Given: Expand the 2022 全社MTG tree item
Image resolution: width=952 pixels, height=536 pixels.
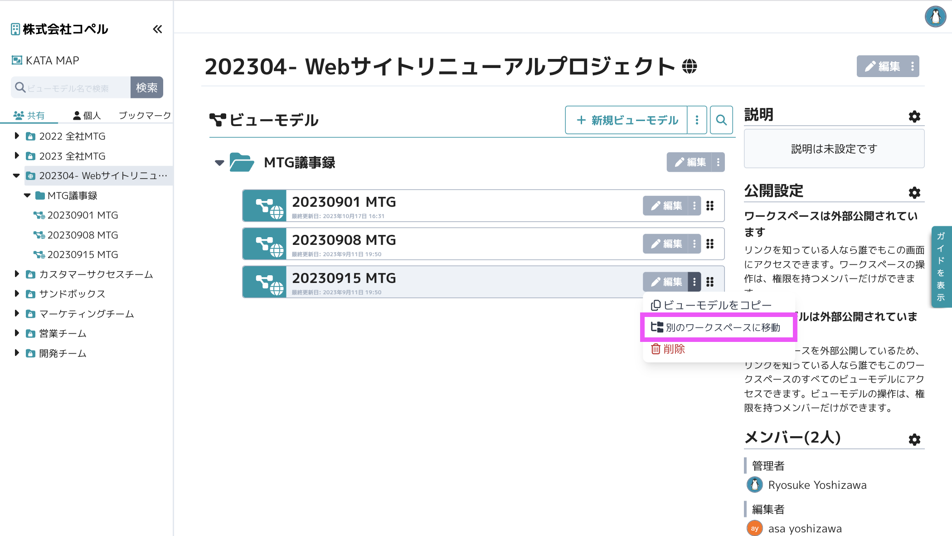Looking at the screenshot, I should [x=17, y=136].
